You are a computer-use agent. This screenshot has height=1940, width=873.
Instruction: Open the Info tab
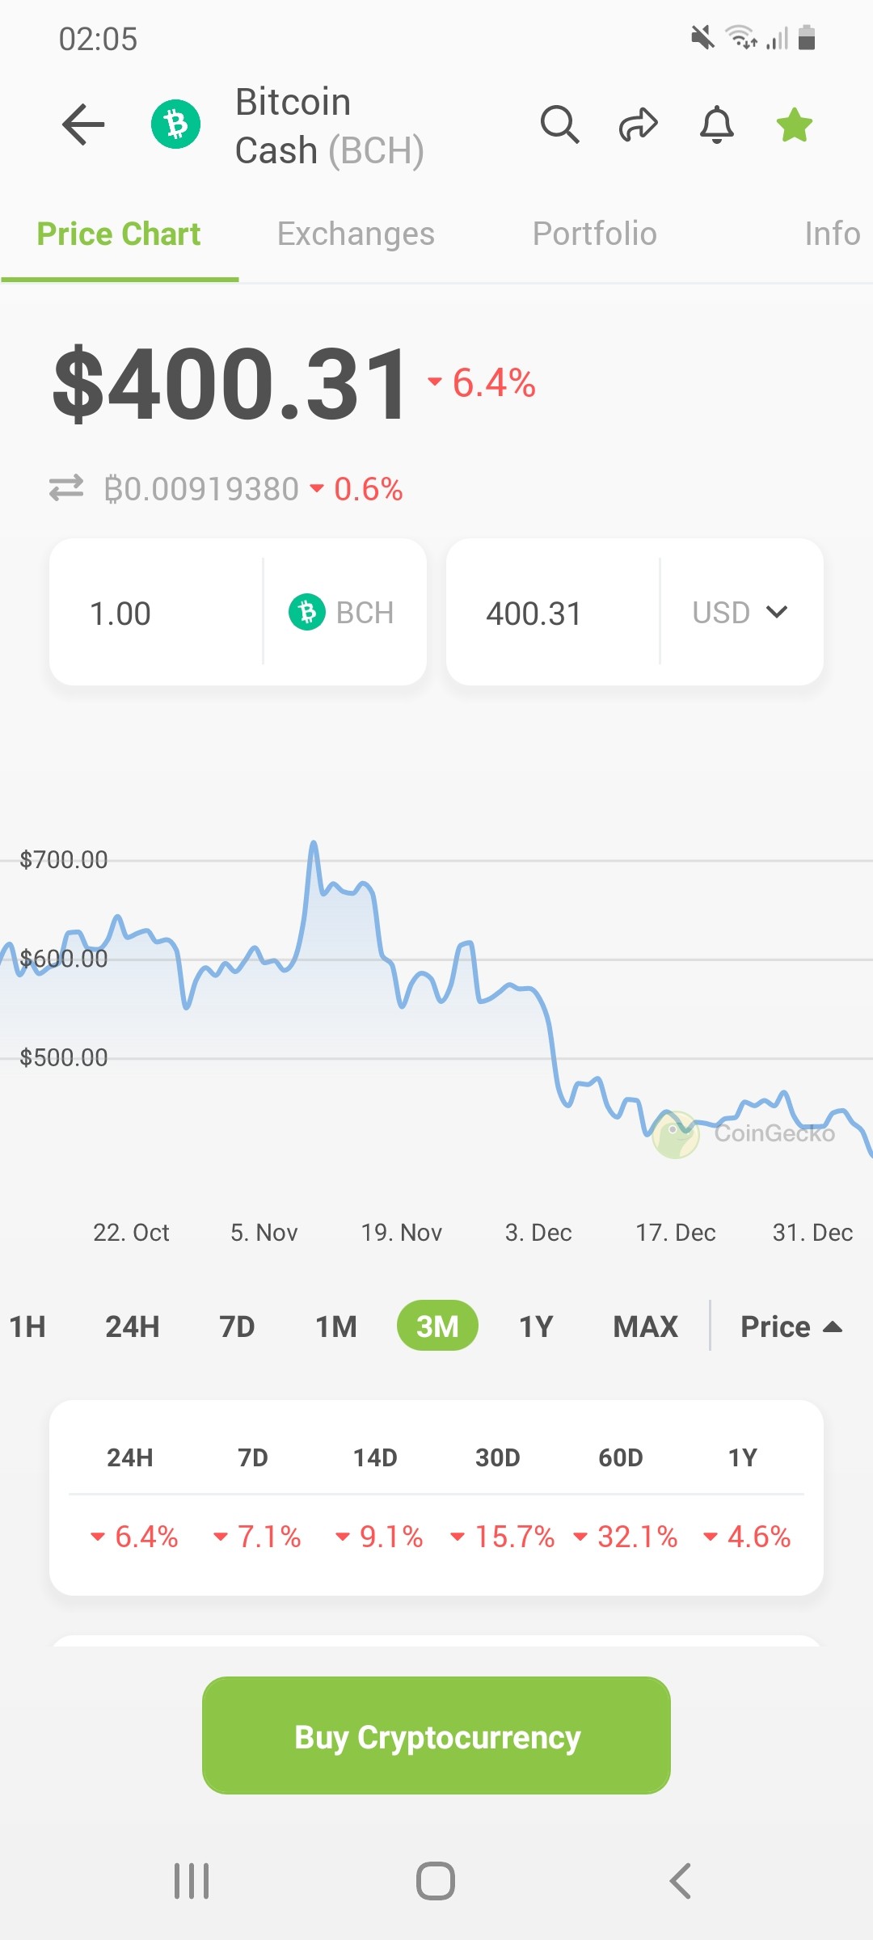tap(833, 234)
